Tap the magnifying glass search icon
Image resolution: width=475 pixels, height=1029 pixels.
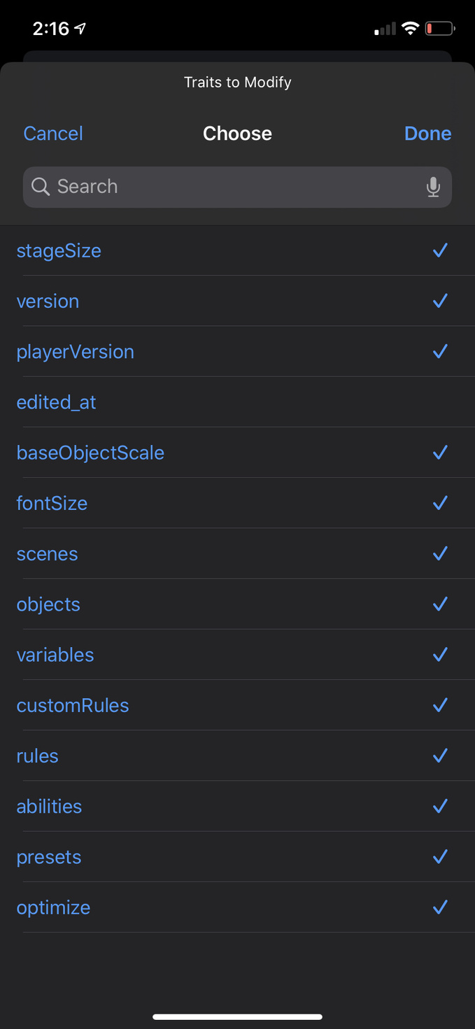point(41,187)
